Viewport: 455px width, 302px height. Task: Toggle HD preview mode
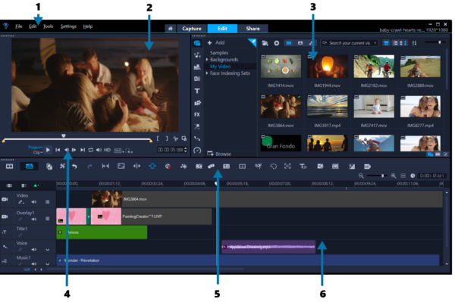[108, 150]
